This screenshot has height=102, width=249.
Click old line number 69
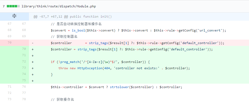tap(9, 36)
